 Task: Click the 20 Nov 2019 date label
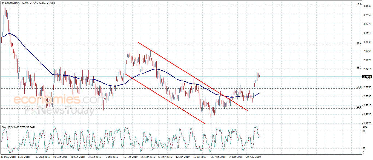[x=253, y=157]
